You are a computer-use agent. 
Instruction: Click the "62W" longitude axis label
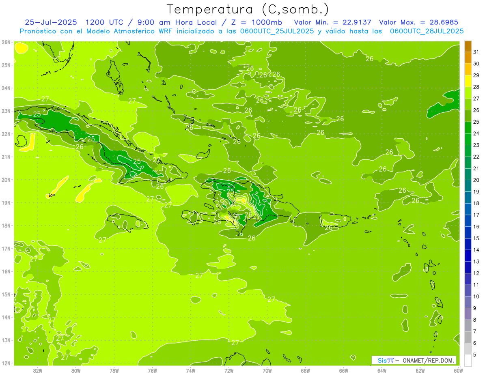tap(420, 370)
